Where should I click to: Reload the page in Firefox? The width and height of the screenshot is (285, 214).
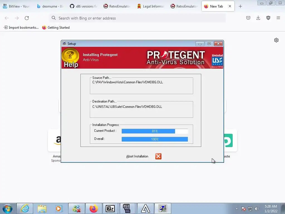point(27,18)
